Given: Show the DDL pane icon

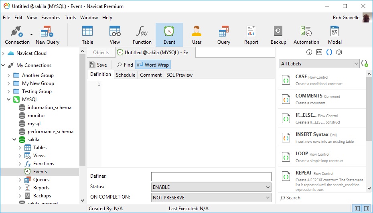Looking at the screenshot, I should coord(319,52).
